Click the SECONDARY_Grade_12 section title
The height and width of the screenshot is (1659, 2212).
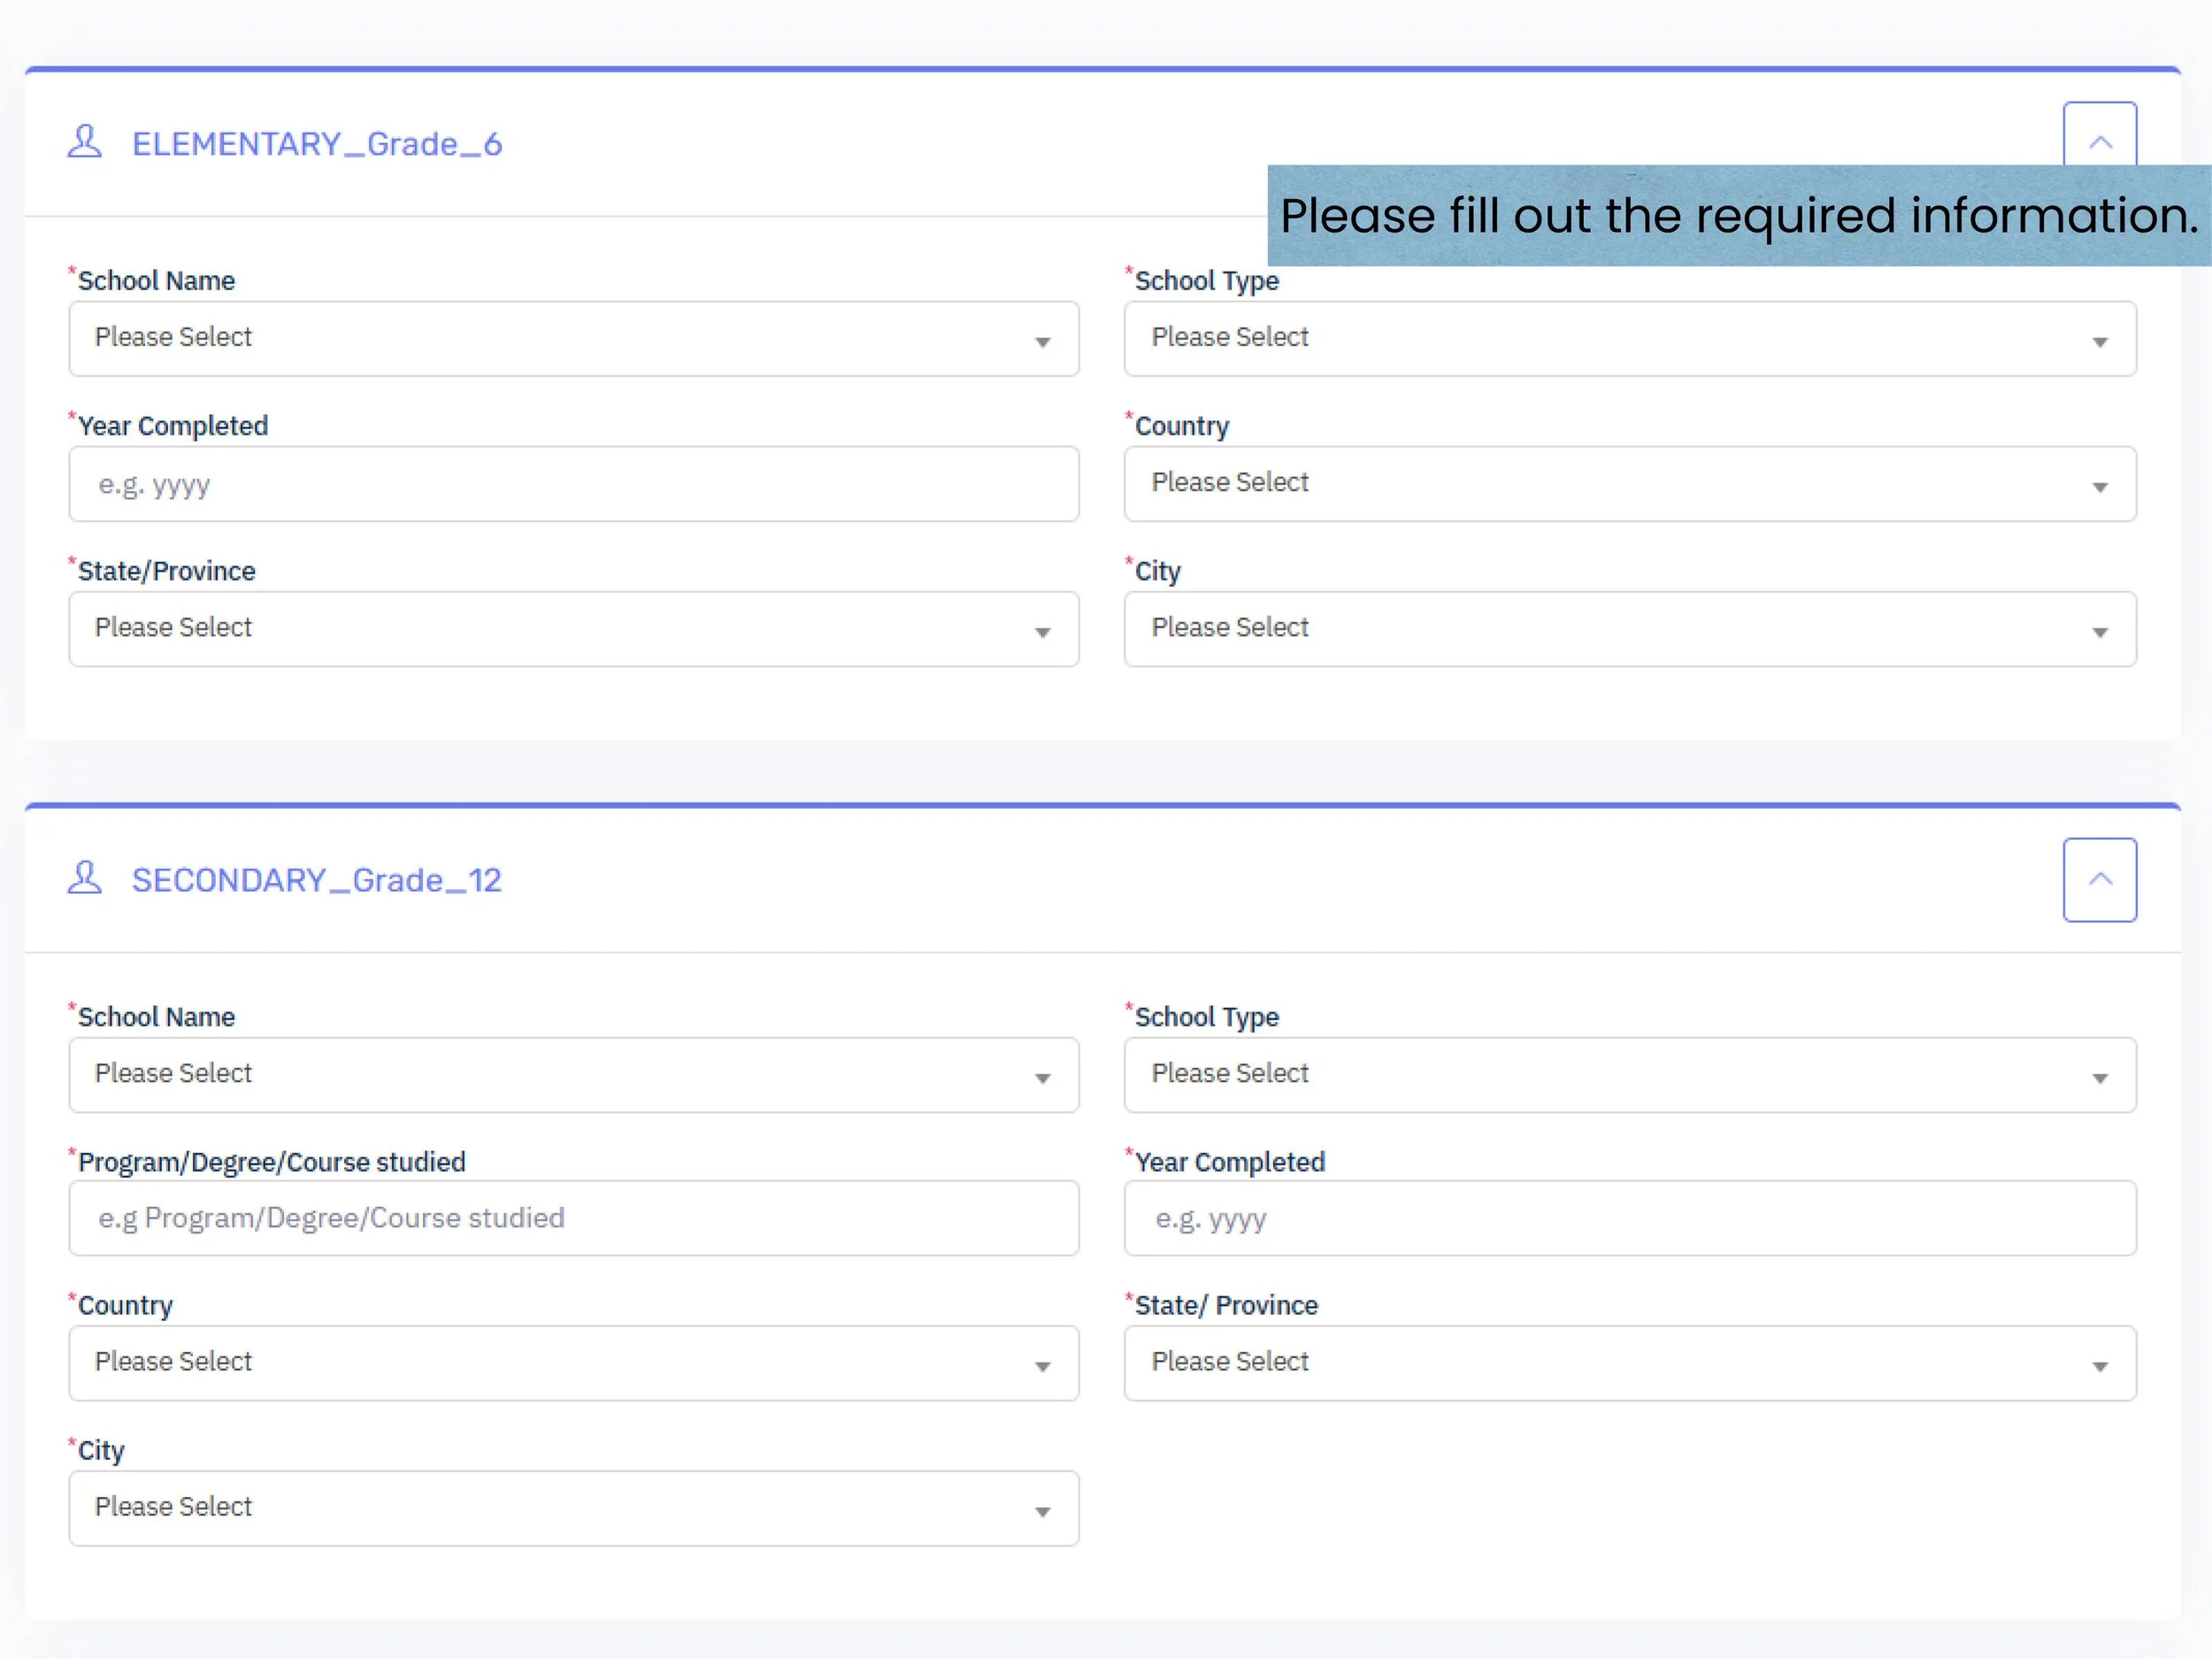(x=316, y=880)
